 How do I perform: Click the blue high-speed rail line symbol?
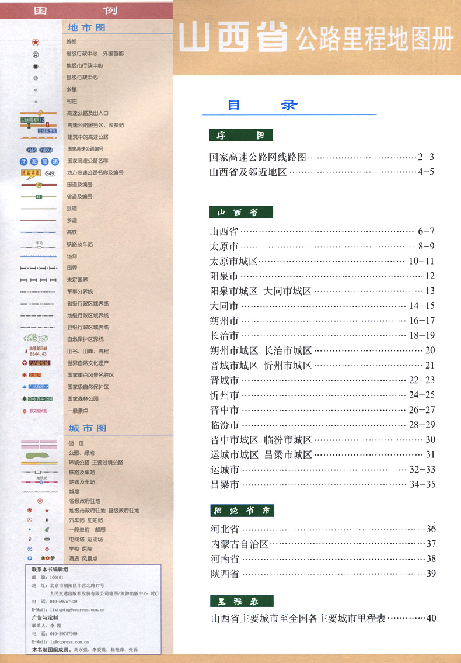pos(39,232)
